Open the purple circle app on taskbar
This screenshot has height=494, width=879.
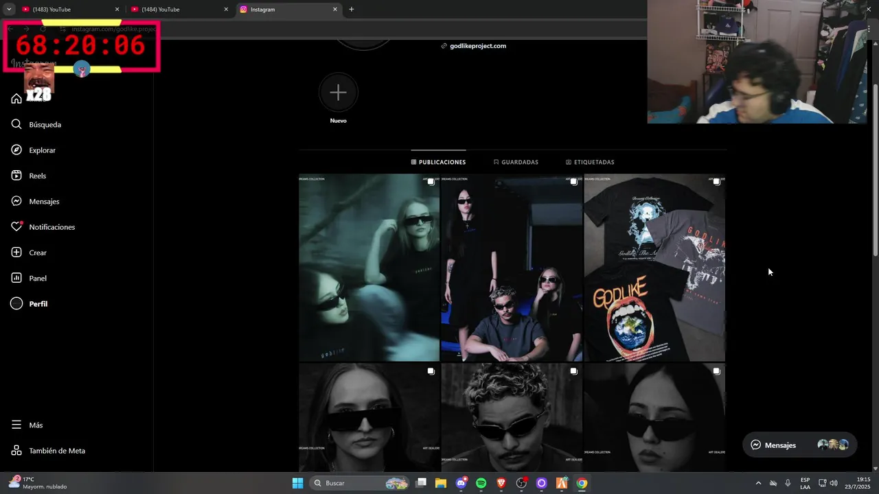[541, 483]
